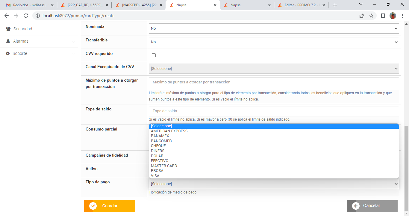Reload the page with the refresh icon
The height and width of the screenshot is (216, 409).
coord(26,16)
